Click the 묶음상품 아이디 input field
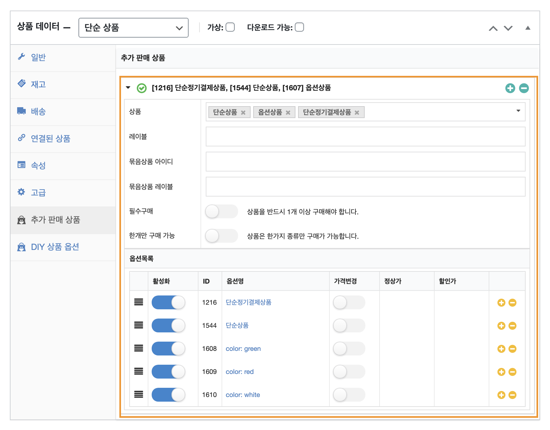This screenshot has width=550, height=430. click(365, 162)
